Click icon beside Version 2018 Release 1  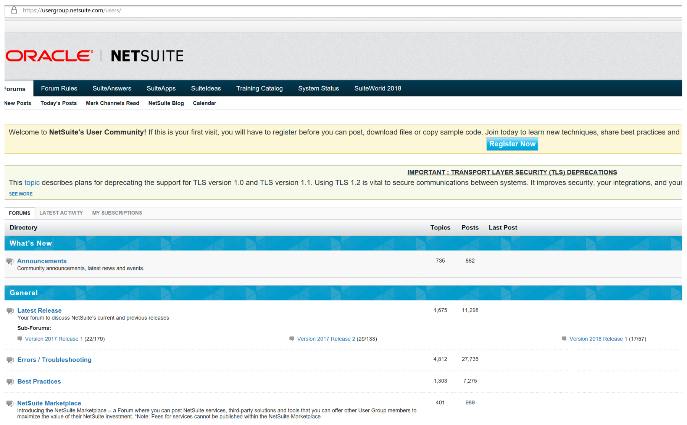(x=564, y=339)
